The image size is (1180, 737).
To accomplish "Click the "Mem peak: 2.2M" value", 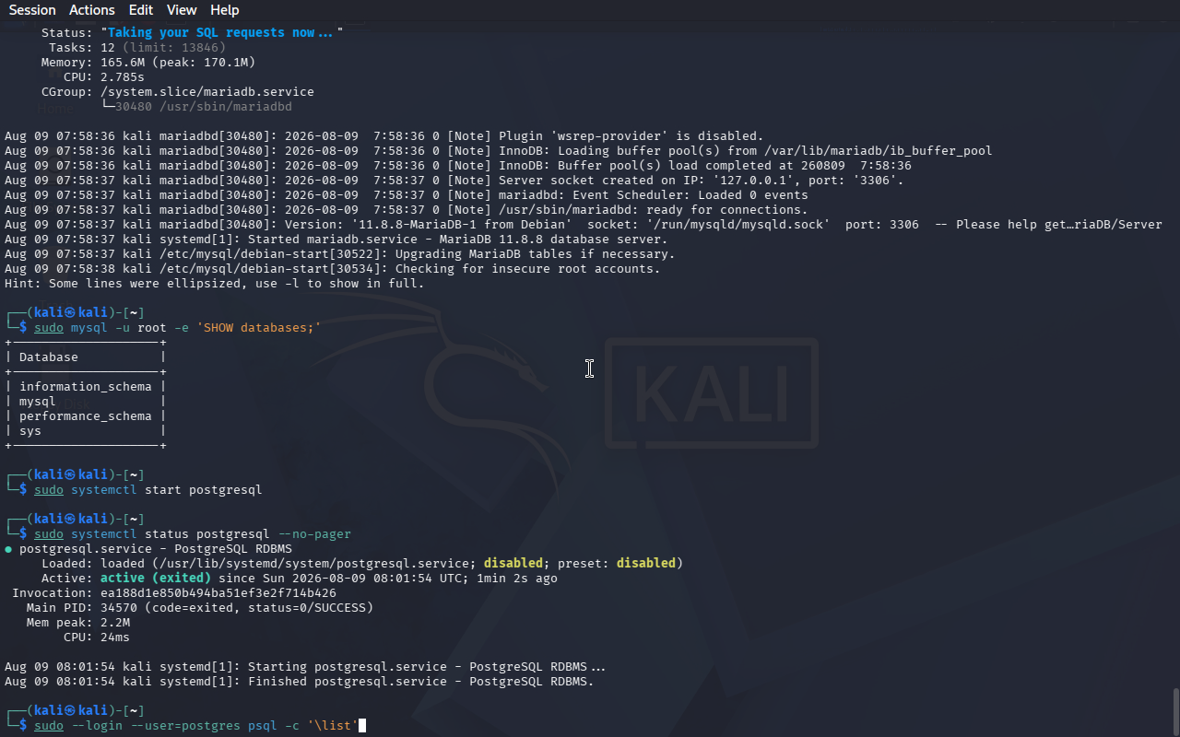I will click(x=115, y=622).
